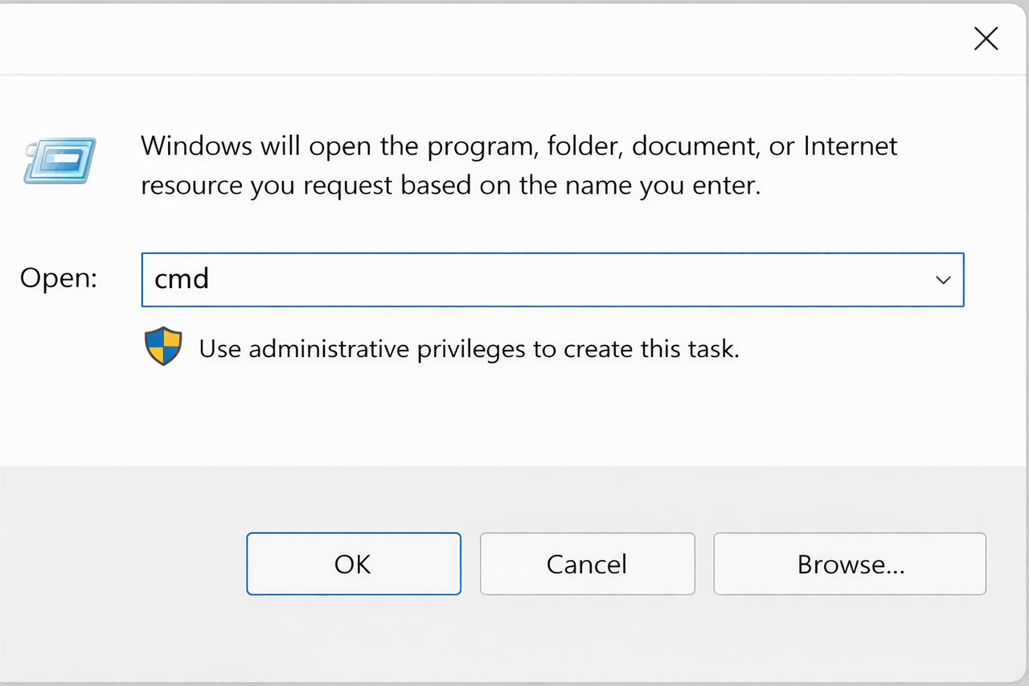This screenshot has height=686, width=1029.
Task: Click the word "Internet" in the description
Action: click(851, 146)
